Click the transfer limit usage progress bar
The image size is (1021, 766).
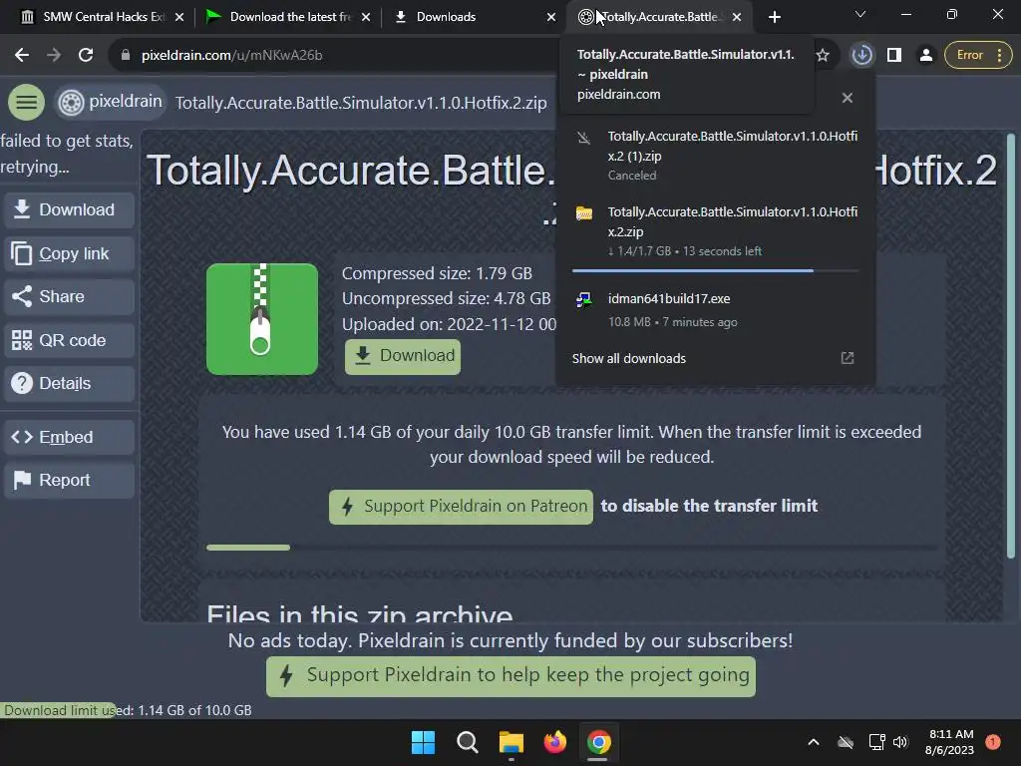(571, 548)
